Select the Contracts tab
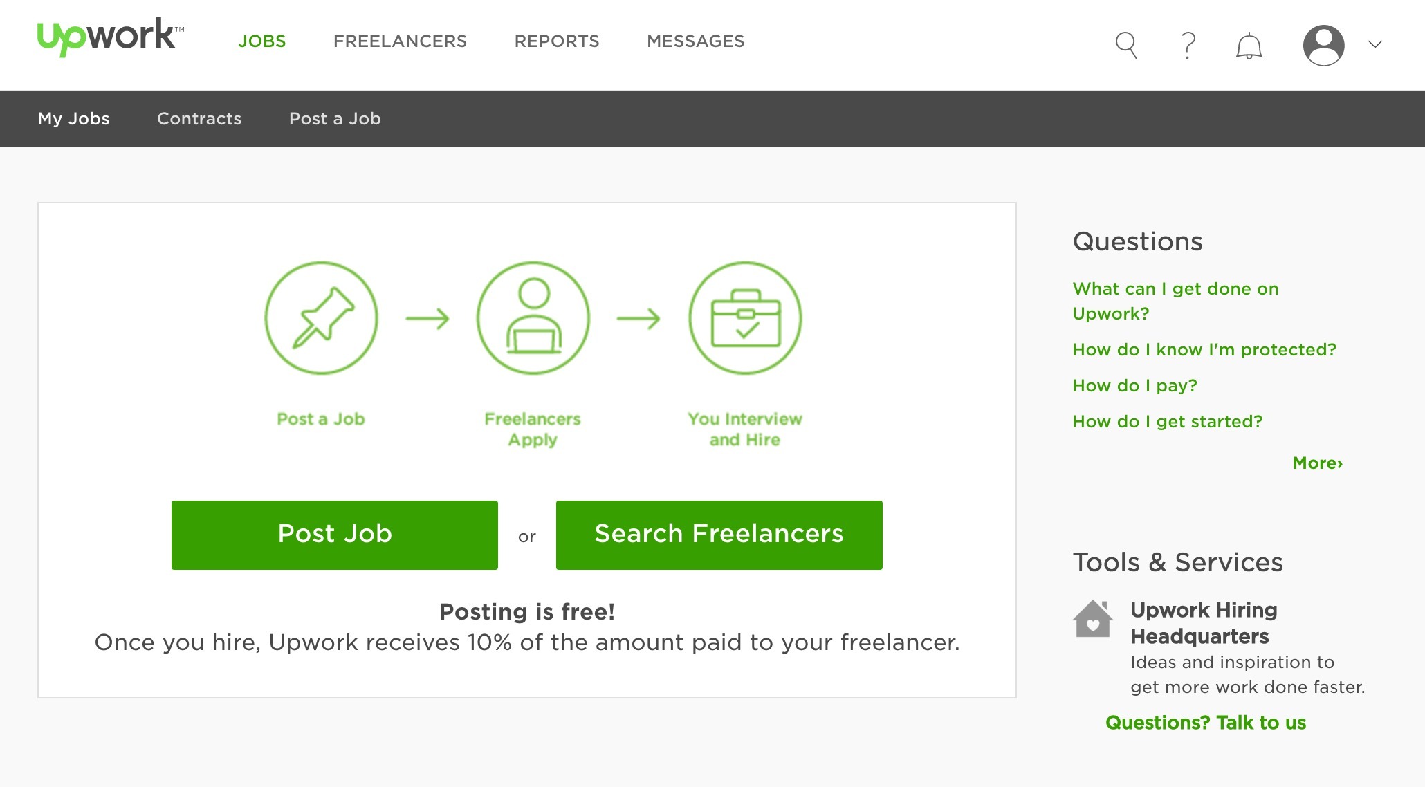Screen dimensions: 1425x787 point(199,119)
